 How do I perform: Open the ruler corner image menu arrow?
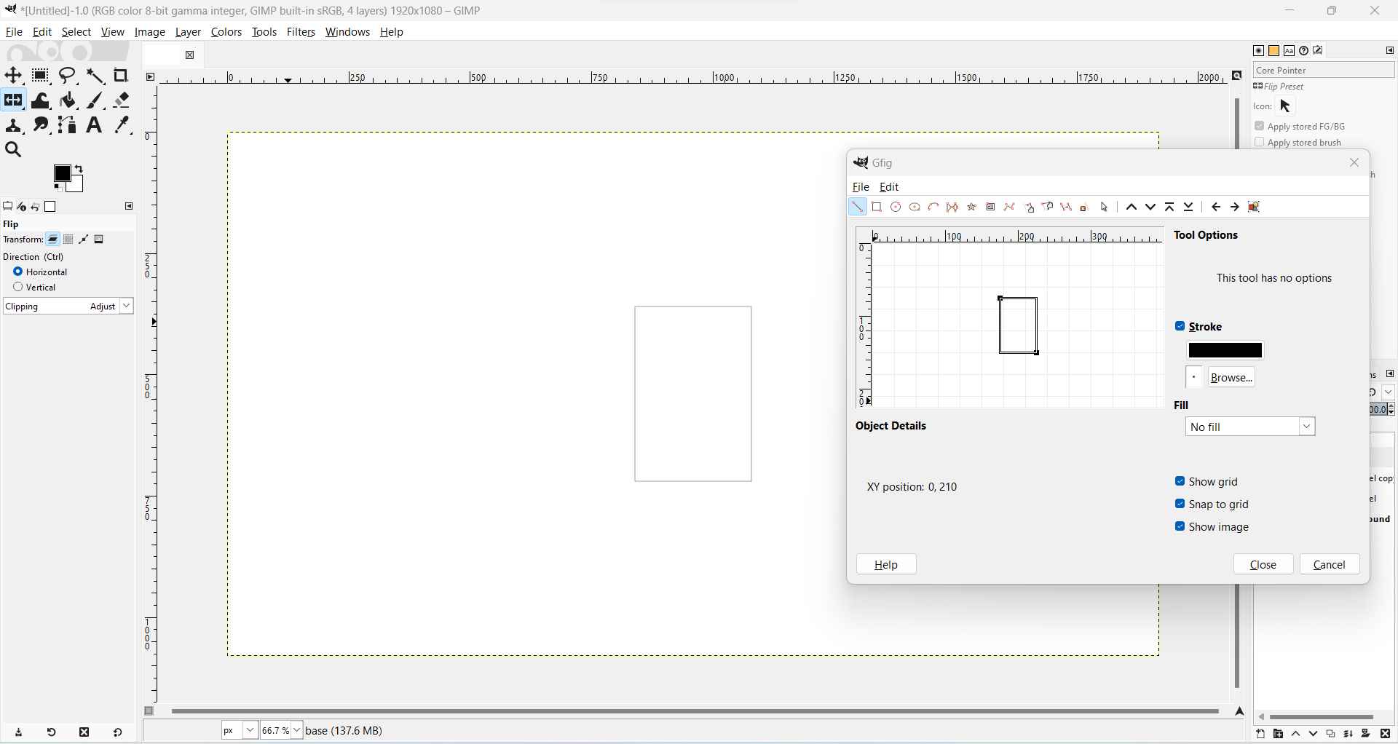(x=151, y=77)
